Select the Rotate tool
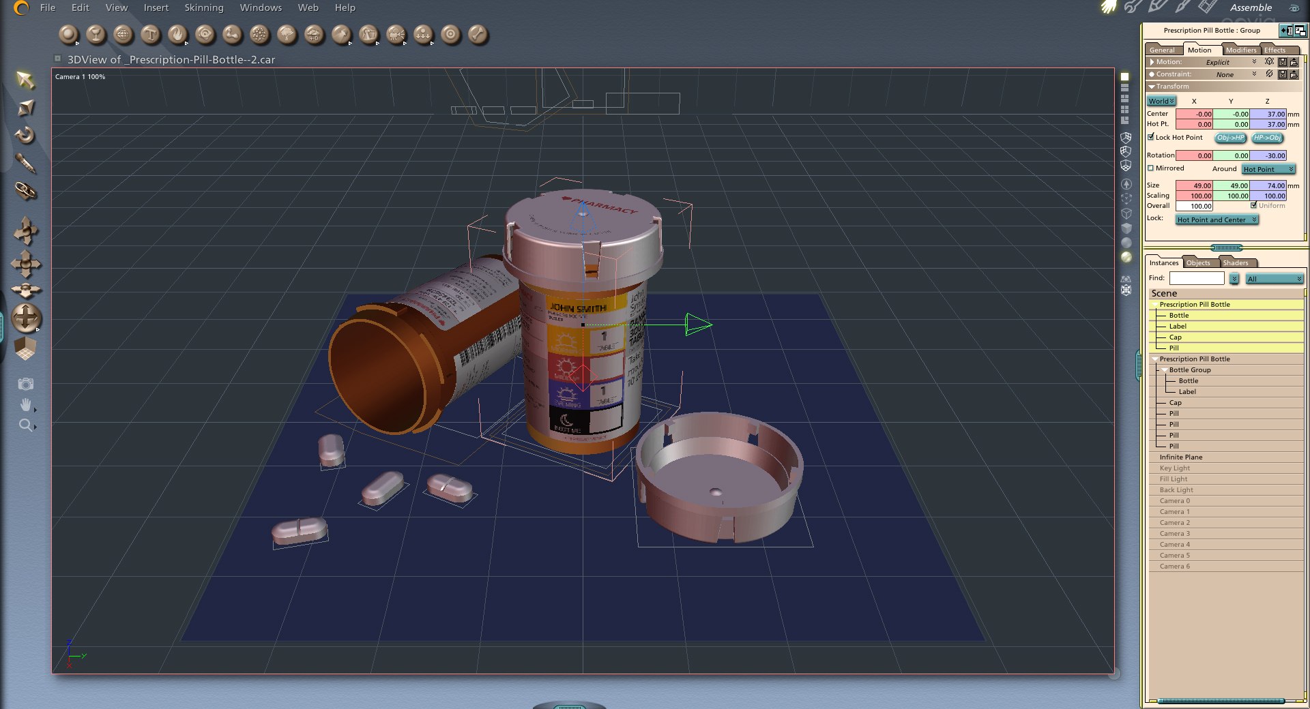The width and height of the screenshot is (1310, 709). 25,135
